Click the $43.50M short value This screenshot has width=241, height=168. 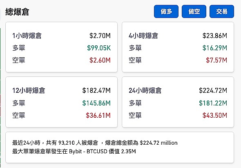pos(215,115)
